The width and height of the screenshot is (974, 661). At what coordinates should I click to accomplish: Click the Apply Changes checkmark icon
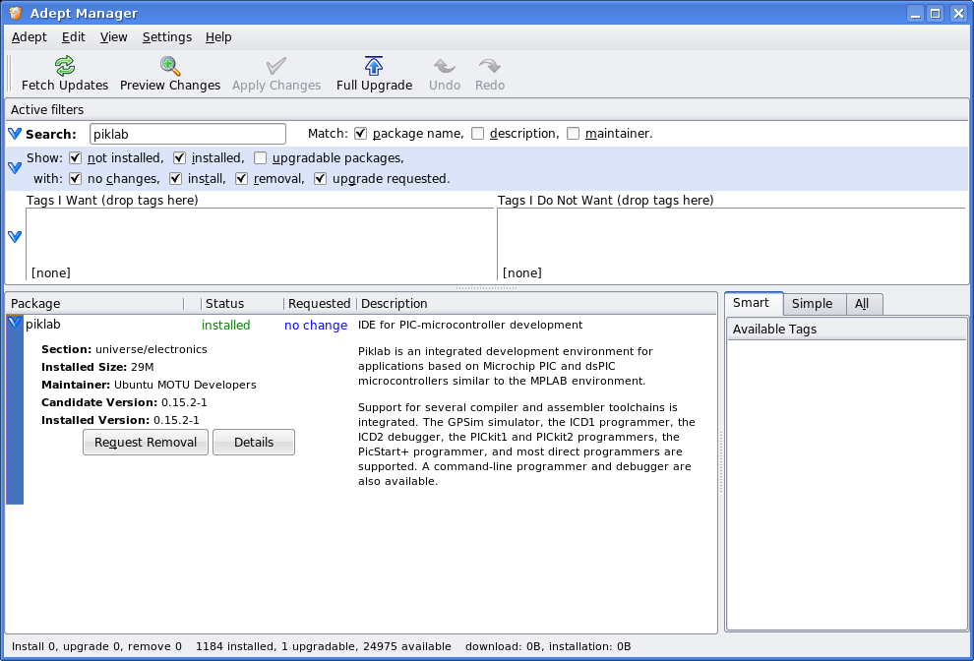[276, 67]
